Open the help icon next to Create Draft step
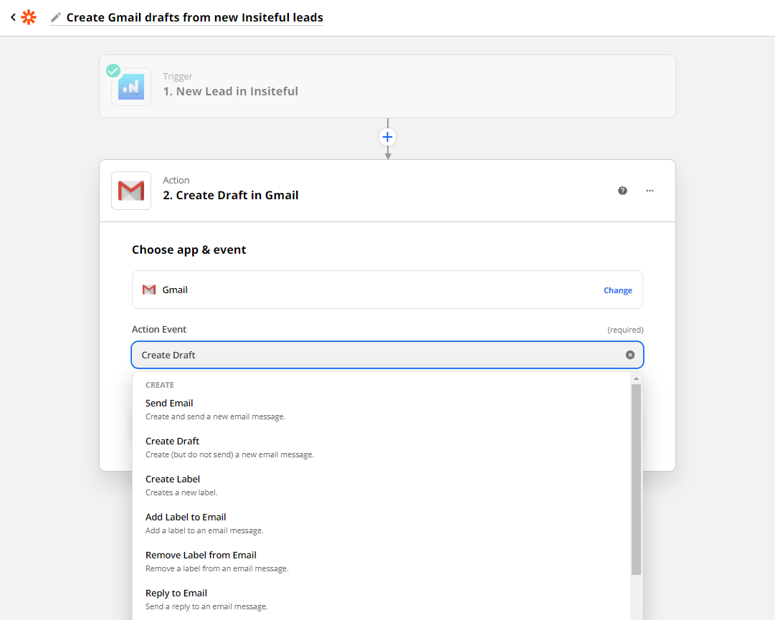This screenshot has width=775, height=620. (x=622, y=191)
